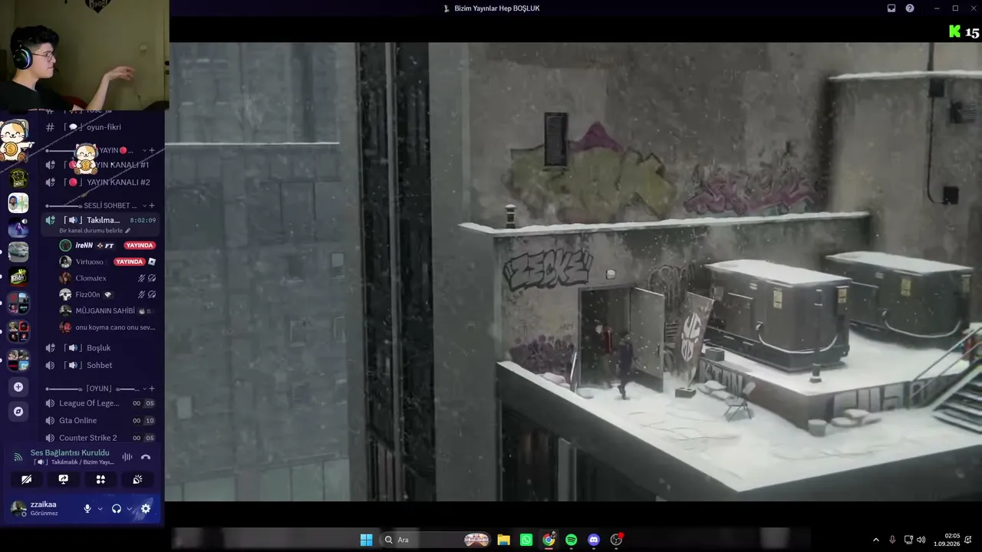Mute the microphone
Image resolution: width=982 pixels, height=552 pixels.
[x=87, y=508]
